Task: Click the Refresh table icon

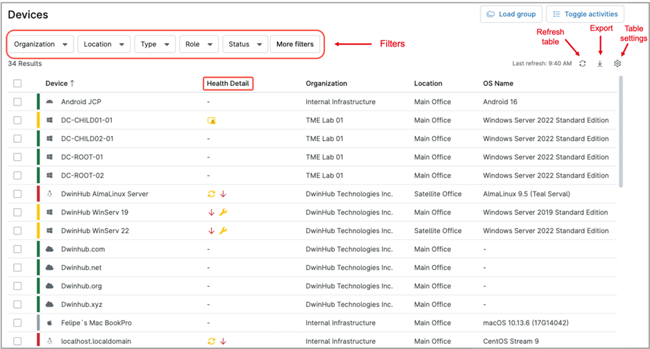Action: click(583, 64)
